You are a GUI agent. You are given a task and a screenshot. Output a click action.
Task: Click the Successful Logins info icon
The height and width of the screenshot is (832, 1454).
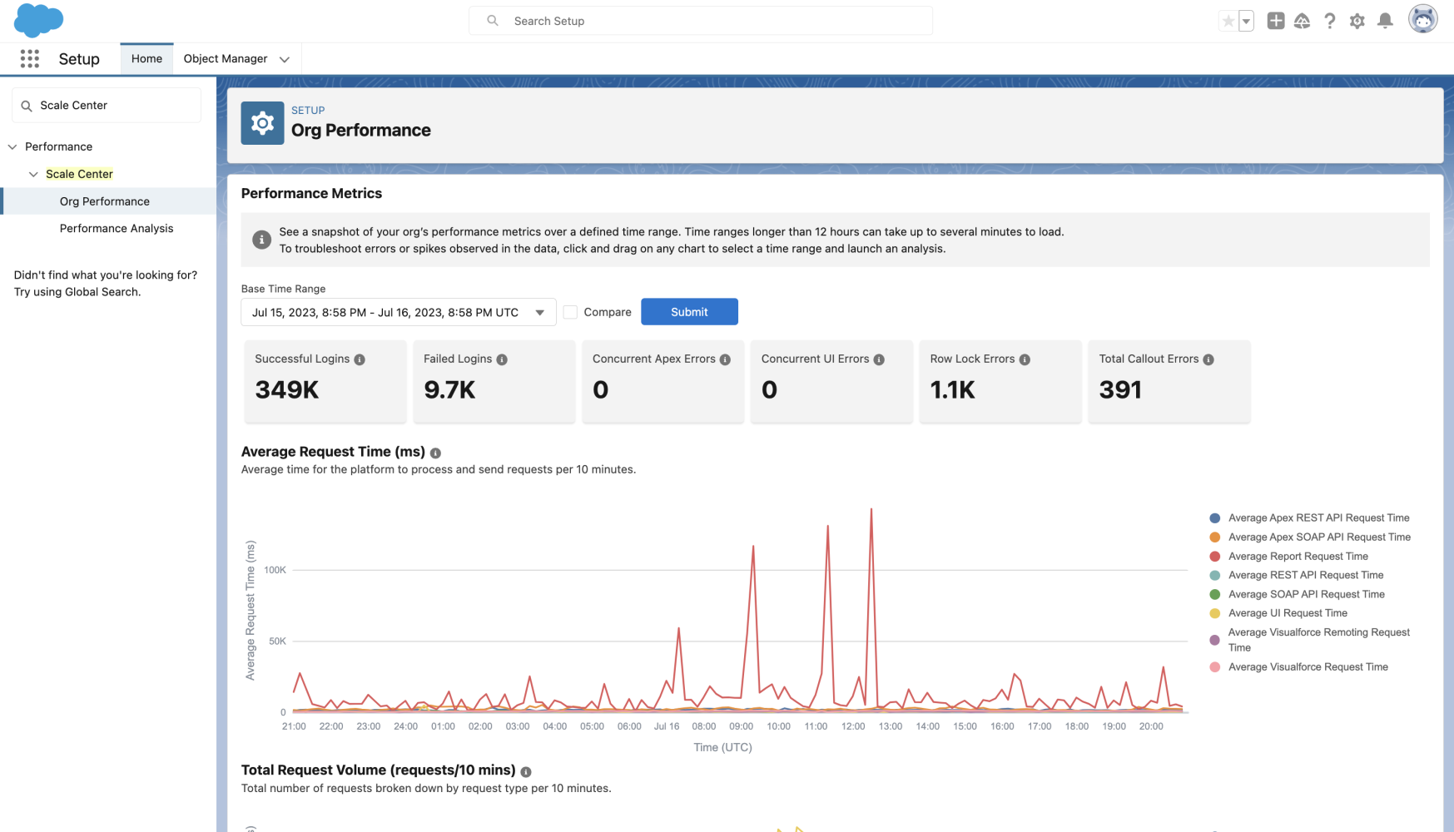click(x=360, y=359)
